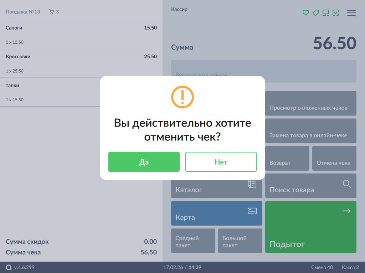Click the heart loyalty status icon
This screenshot has height=273, width=365.
(x=305, y=13)
